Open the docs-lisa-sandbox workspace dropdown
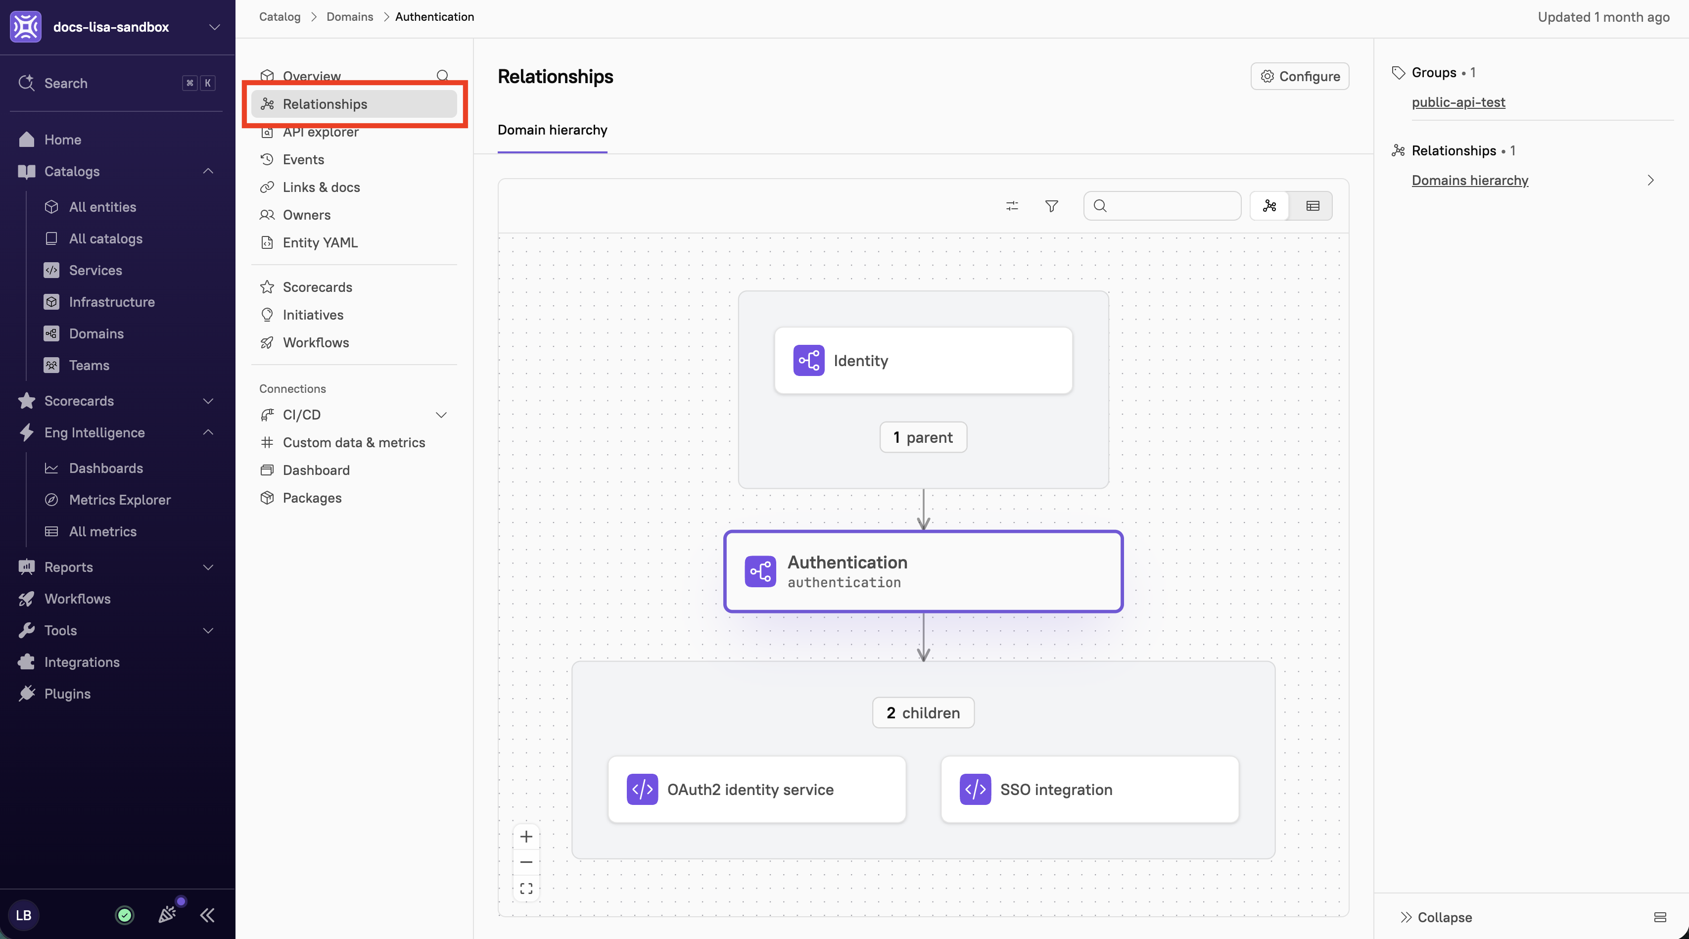This screenshot has width=1689, height=939. (214, 27)
